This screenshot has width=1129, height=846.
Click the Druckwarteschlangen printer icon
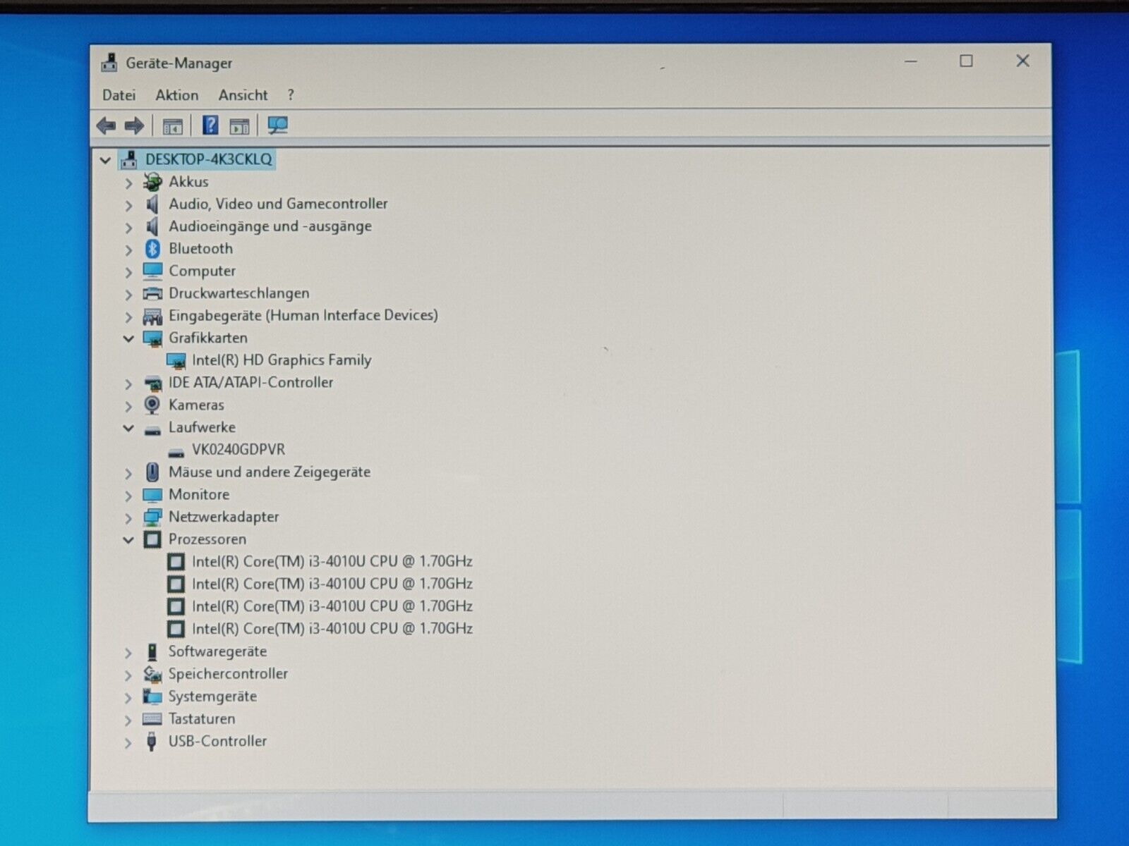[x=152, y=293]
